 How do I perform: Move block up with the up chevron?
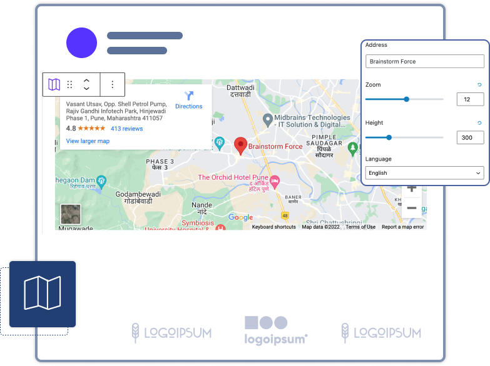[86, 81]
